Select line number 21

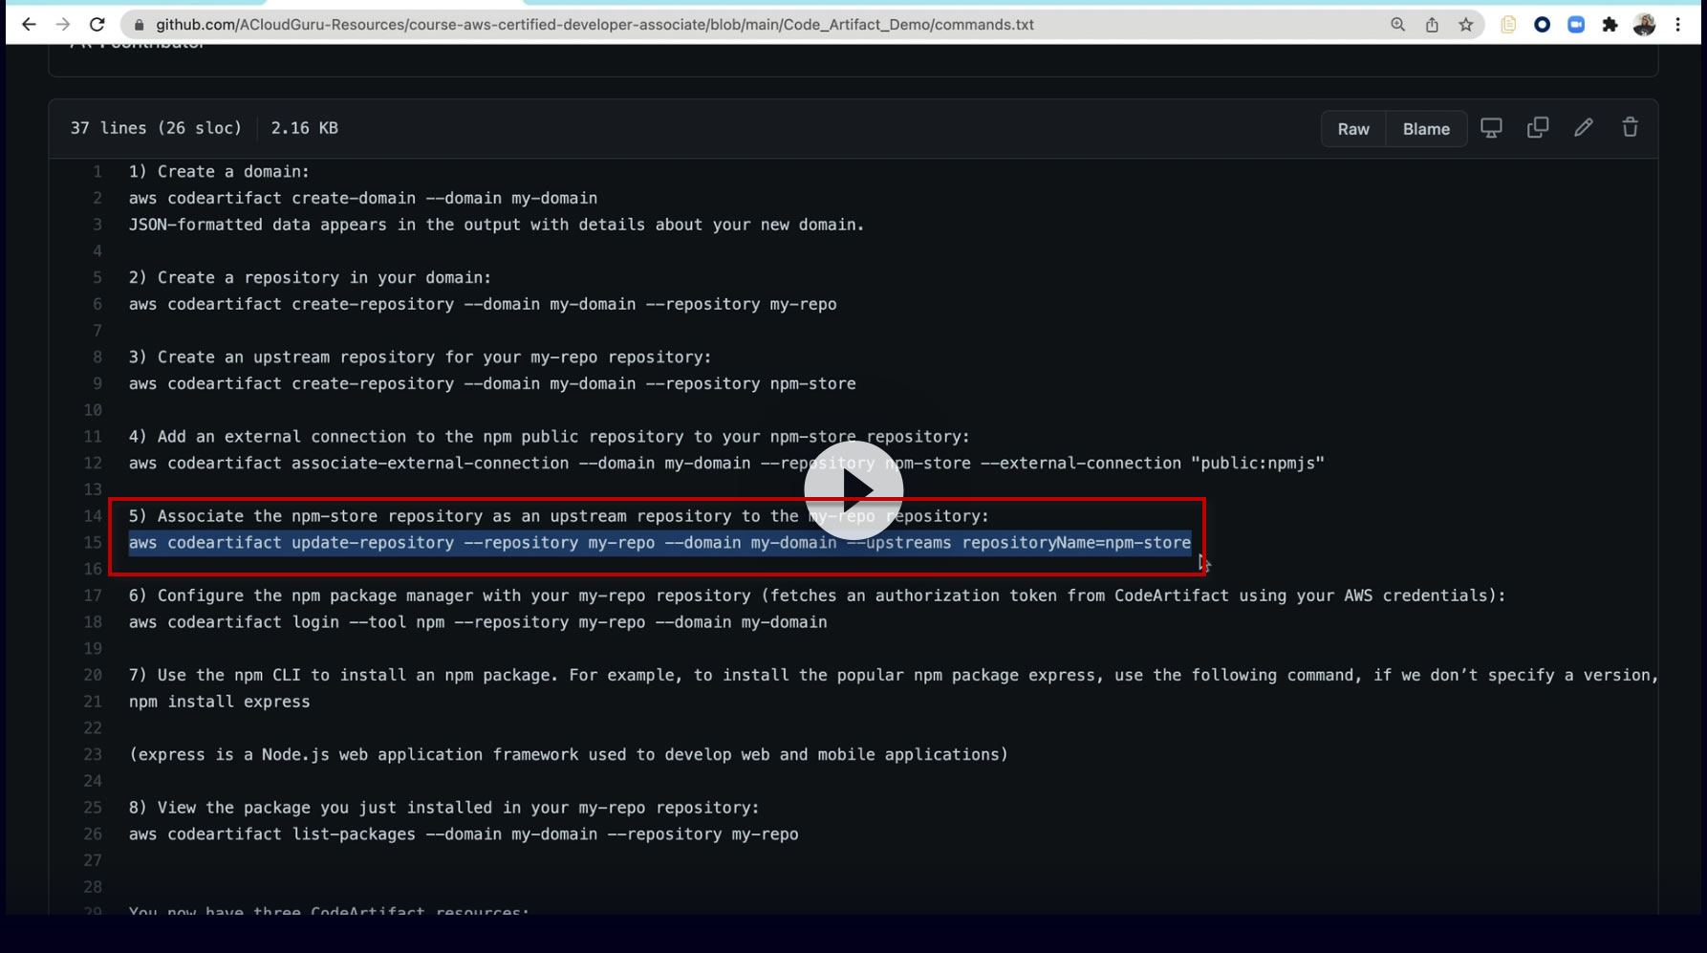click(x=93, y=702)
